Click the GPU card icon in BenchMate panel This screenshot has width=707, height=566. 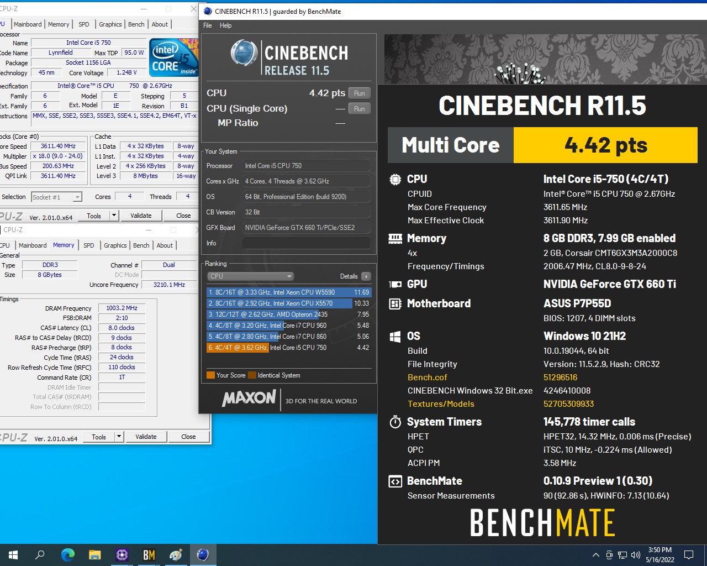click(395, 284)
